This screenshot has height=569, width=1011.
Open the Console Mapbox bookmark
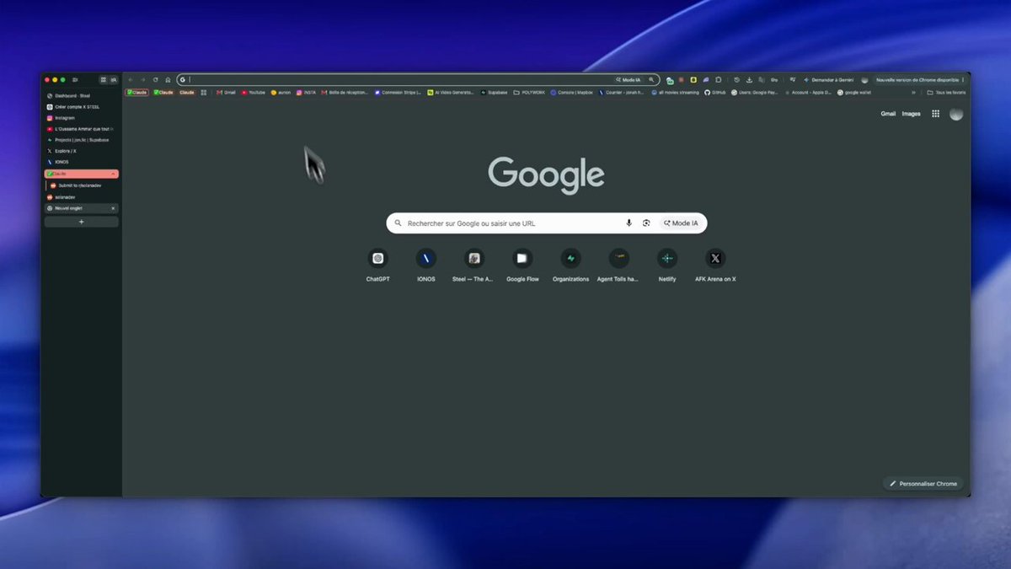click(573, 92)
